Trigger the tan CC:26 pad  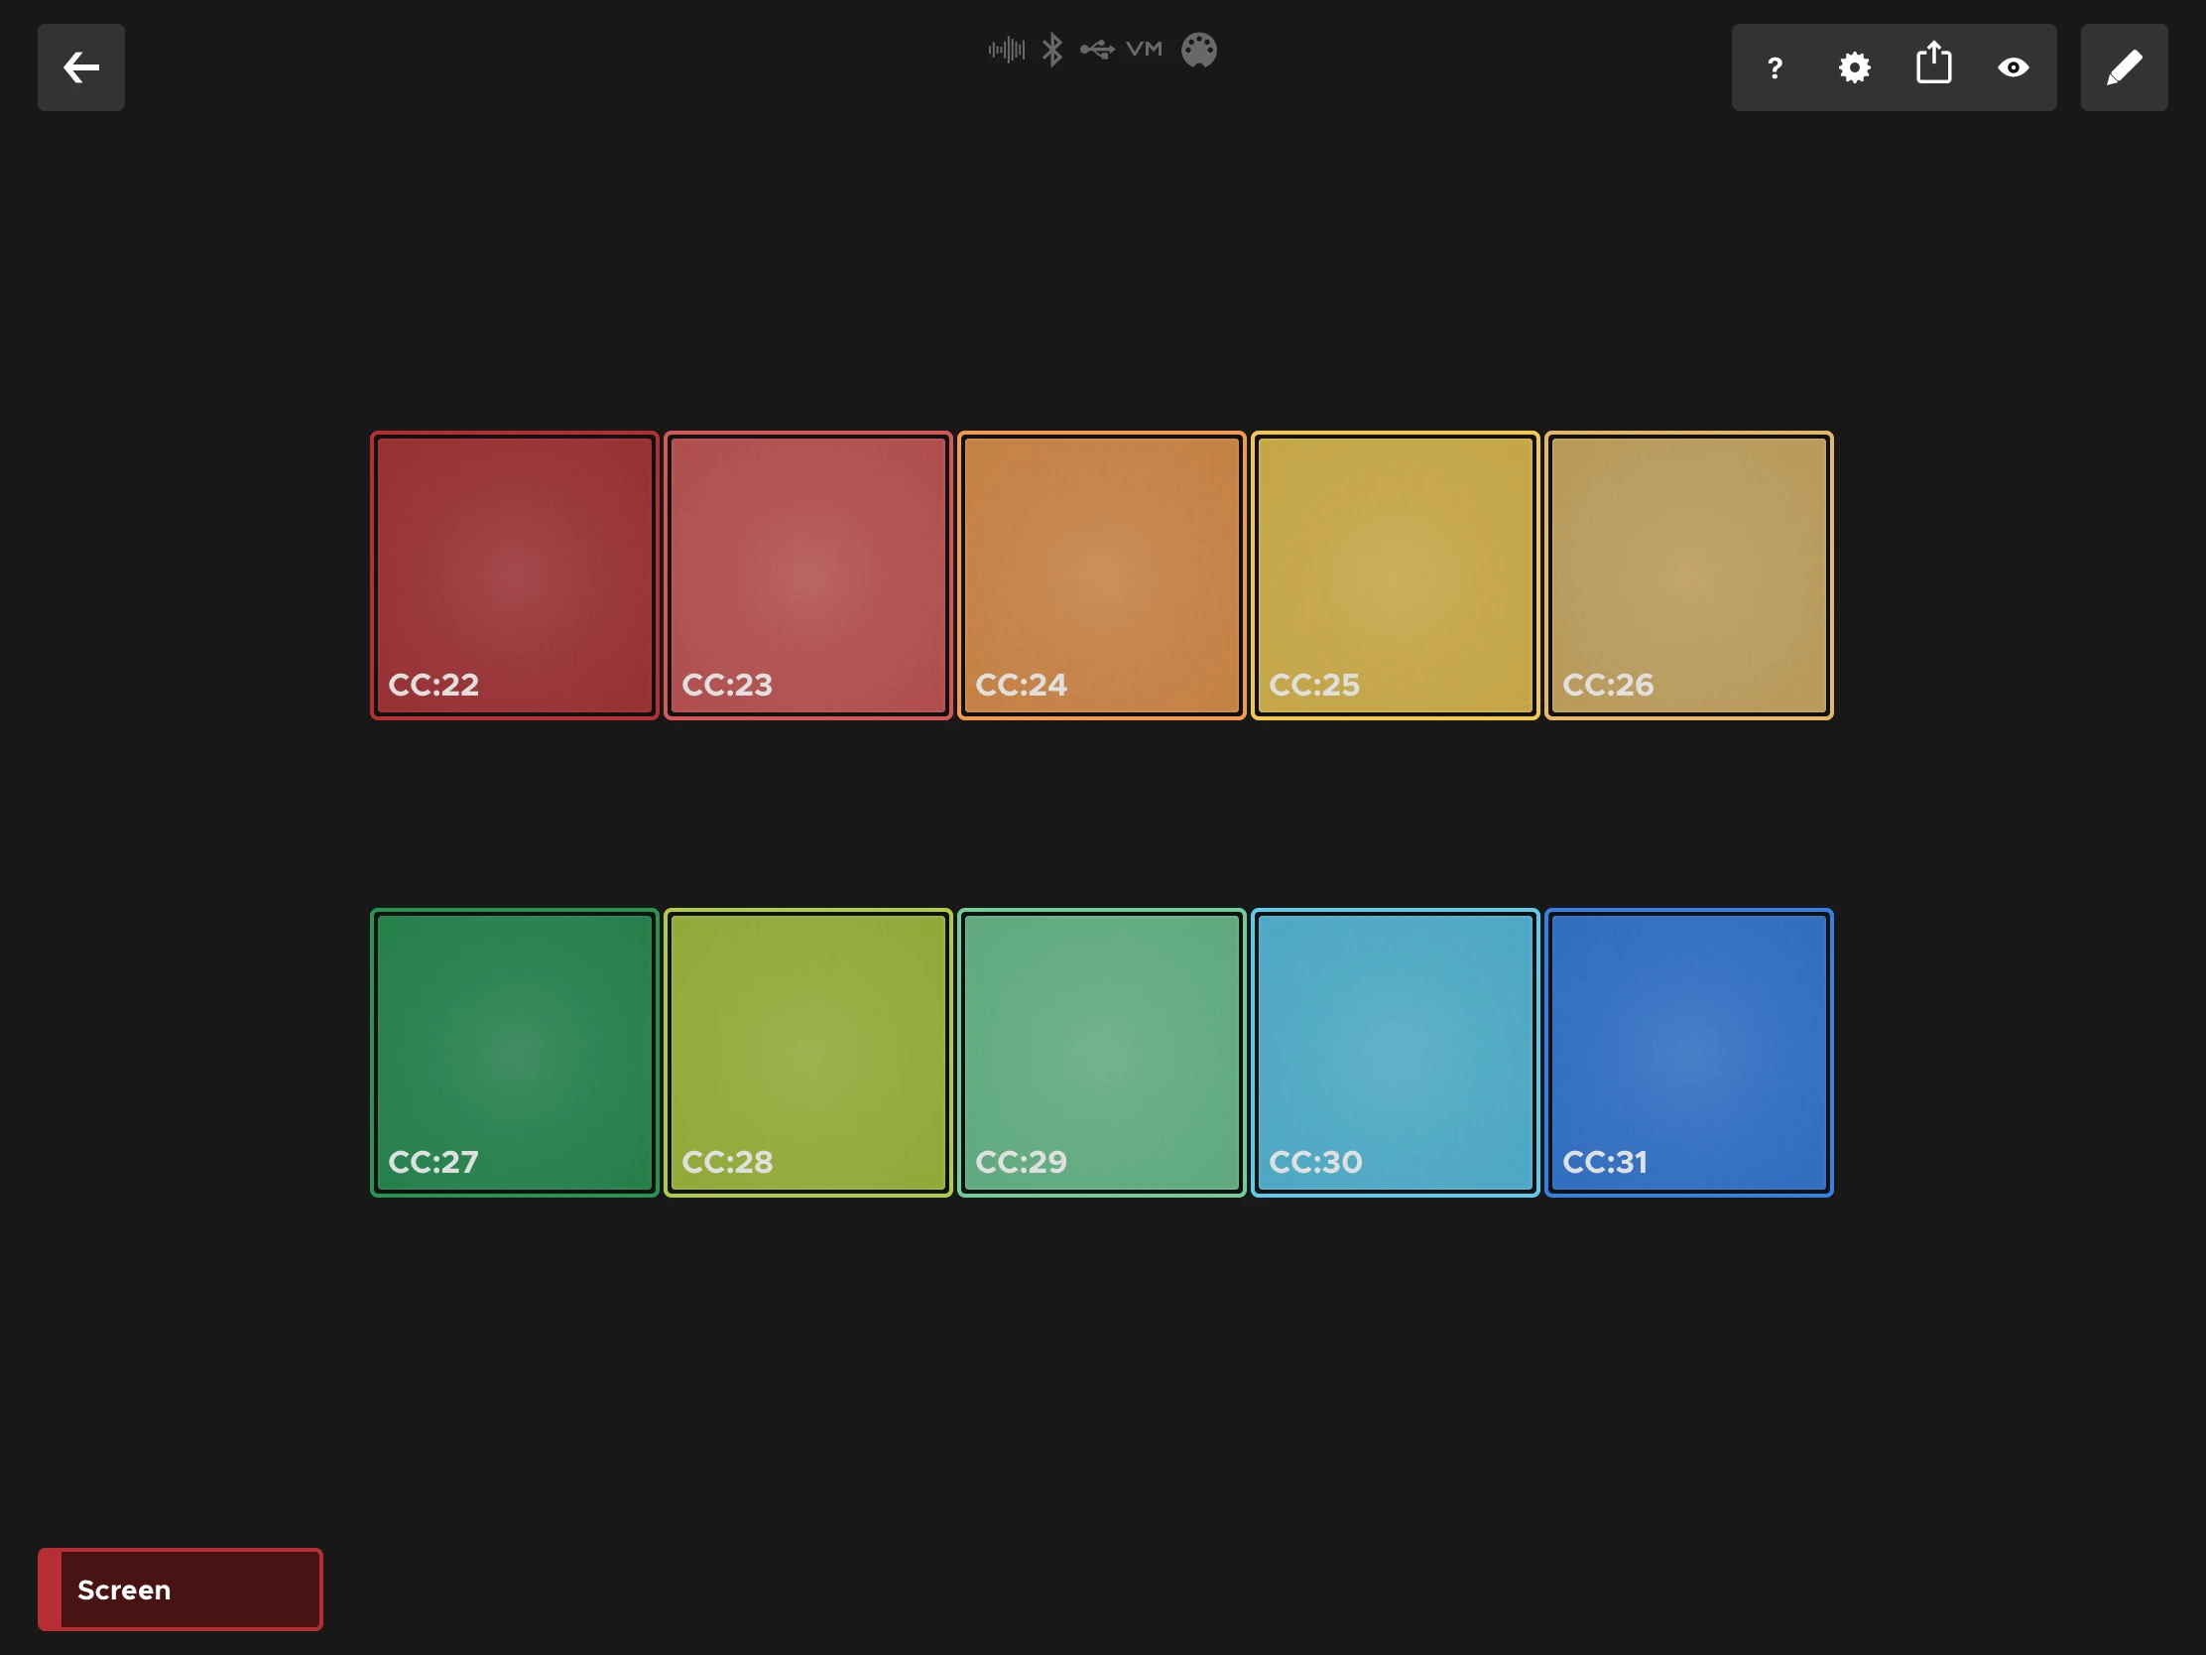[1689, 575]
